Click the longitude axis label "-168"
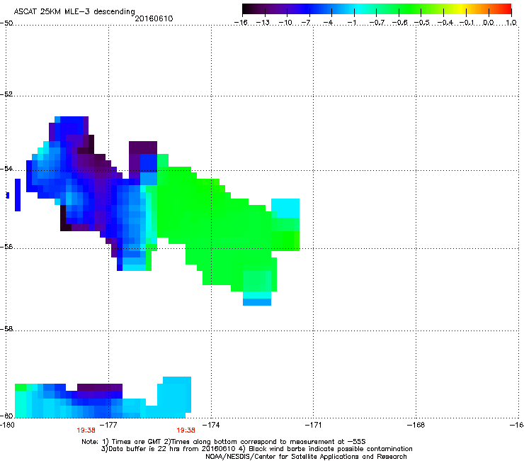 (x=416, y=425)
